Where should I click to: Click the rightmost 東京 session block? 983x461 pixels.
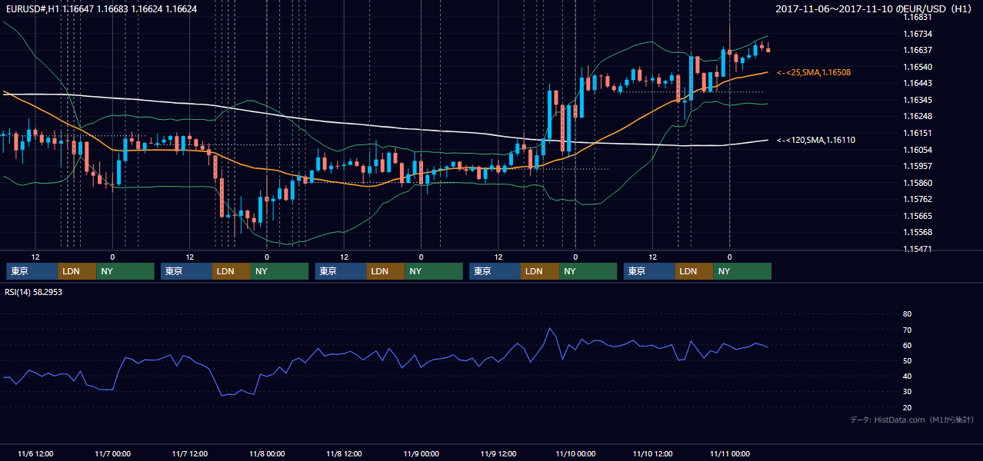point(650,271)
